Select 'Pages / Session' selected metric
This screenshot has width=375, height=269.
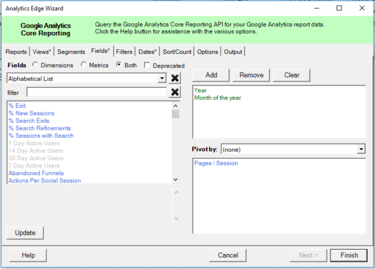click(x=216, y=163)
